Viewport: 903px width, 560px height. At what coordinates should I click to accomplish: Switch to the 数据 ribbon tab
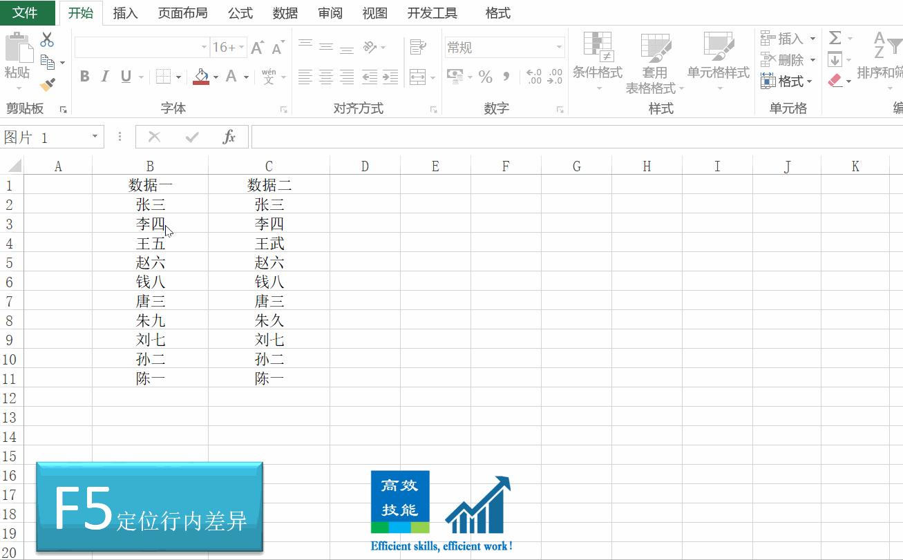[285, 12]
